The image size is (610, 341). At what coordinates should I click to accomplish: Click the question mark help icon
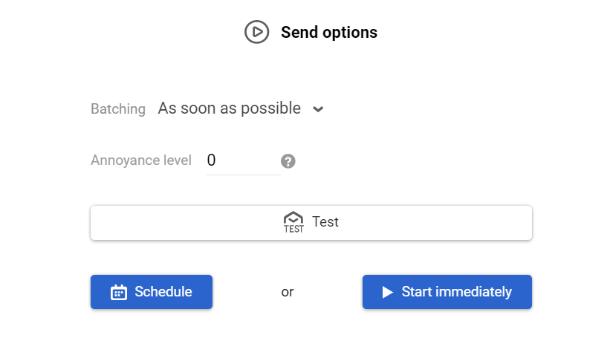coord(288,161)
